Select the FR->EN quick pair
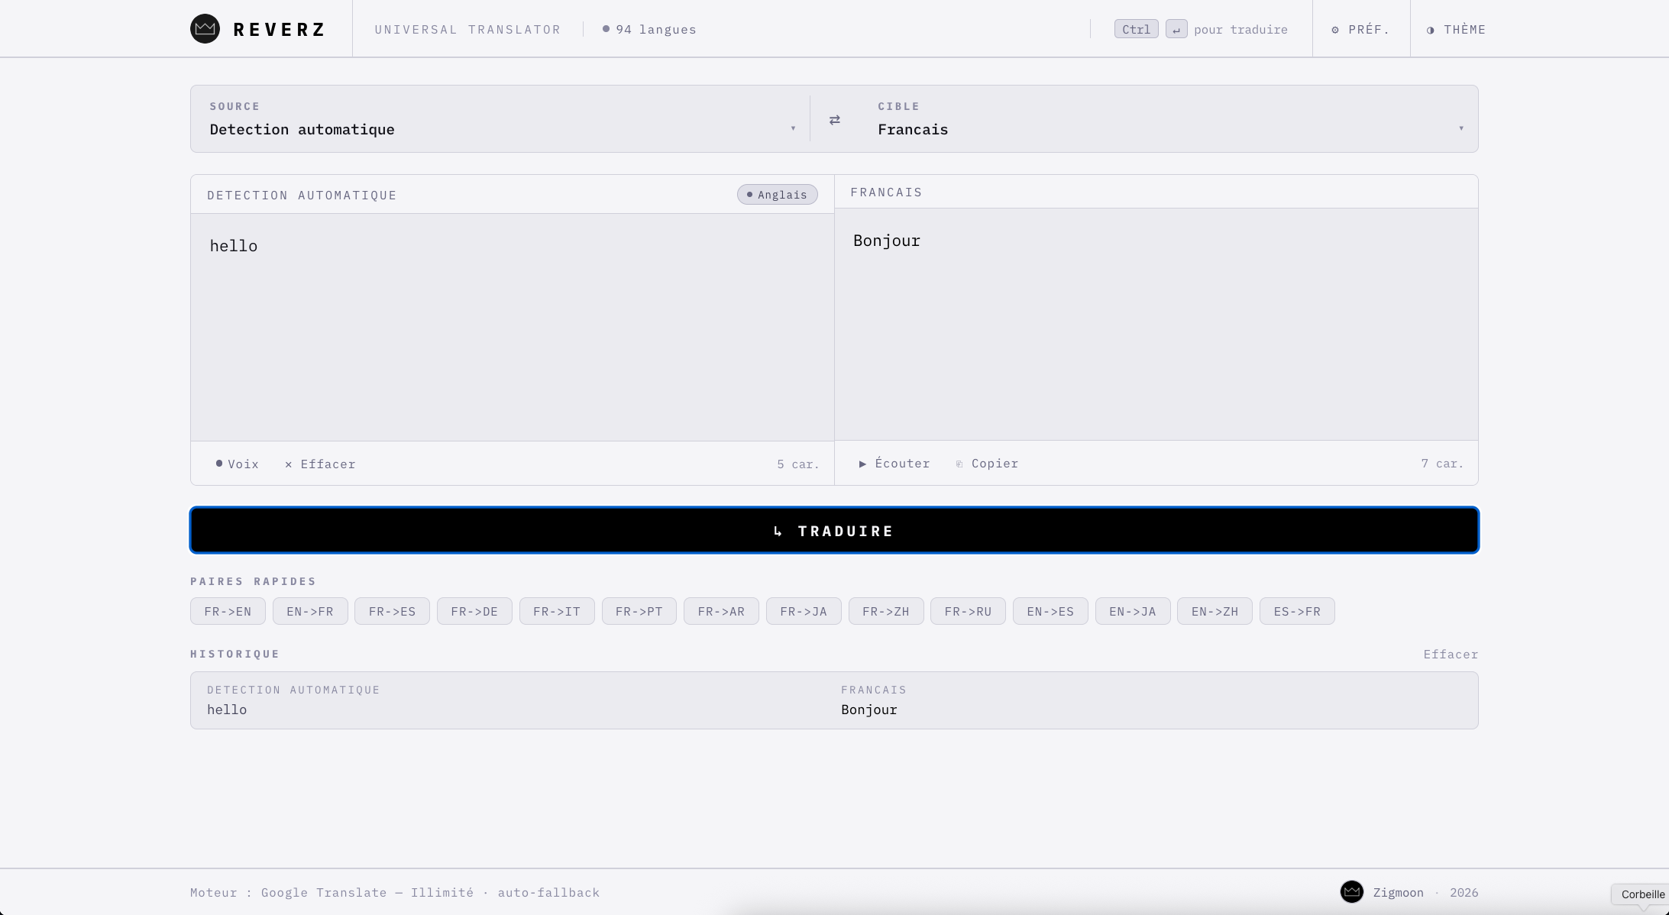Screen dimensions: 1669x915 click(x=228, y=611)
